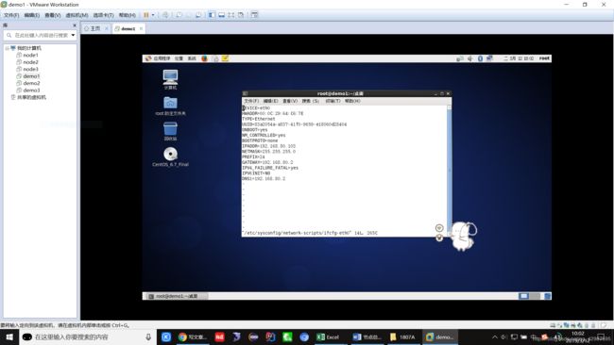Open the CentOS_6.7_Final disc desktop icon
Screen dimensions: 614x345
pos(170,156)
